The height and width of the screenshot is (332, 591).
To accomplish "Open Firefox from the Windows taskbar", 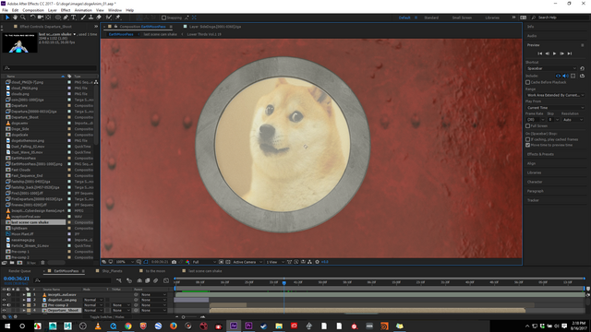I will 174,326.
